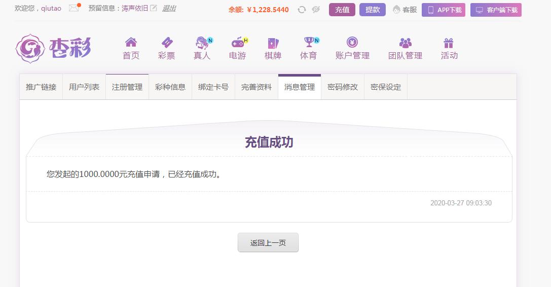
Task: Go to 首页 home icon
Action: (x=131, y=43)
